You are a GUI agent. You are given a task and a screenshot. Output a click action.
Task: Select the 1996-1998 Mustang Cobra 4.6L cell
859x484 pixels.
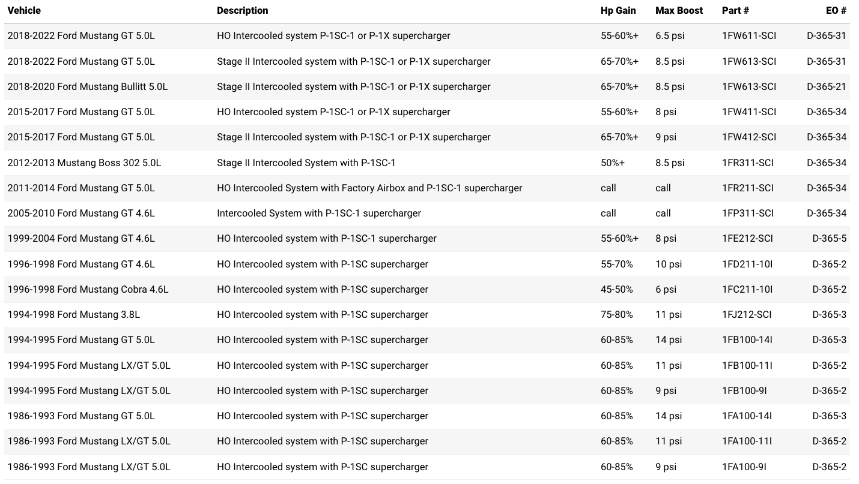(x=88, y=289)
